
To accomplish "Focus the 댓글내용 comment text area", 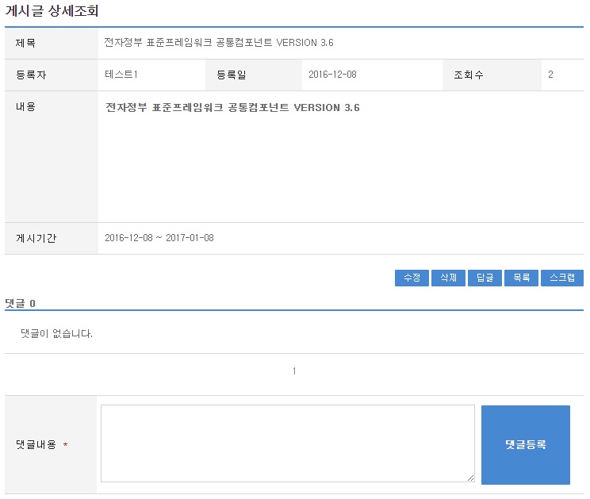I will 287,443.
